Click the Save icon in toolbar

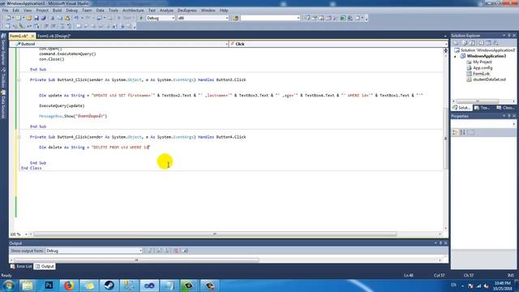click(x=36, y=18)
